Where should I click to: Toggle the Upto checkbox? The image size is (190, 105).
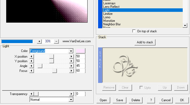[141, 87]
